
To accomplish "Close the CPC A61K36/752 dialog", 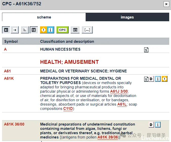I will coord(166,4).
